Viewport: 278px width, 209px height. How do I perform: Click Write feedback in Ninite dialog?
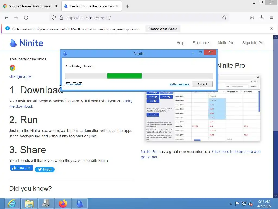(179, 84)
